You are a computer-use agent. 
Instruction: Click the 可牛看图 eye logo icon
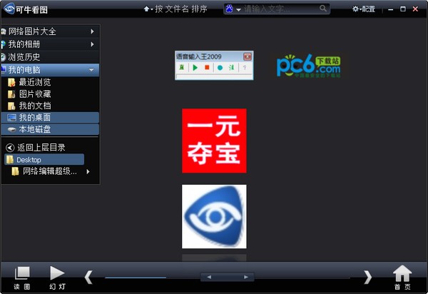9,8
